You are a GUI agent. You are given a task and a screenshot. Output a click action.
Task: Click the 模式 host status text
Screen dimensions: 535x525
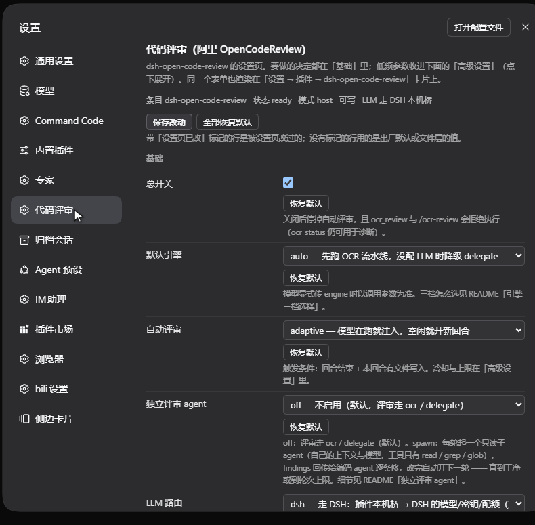pos(315,100)
